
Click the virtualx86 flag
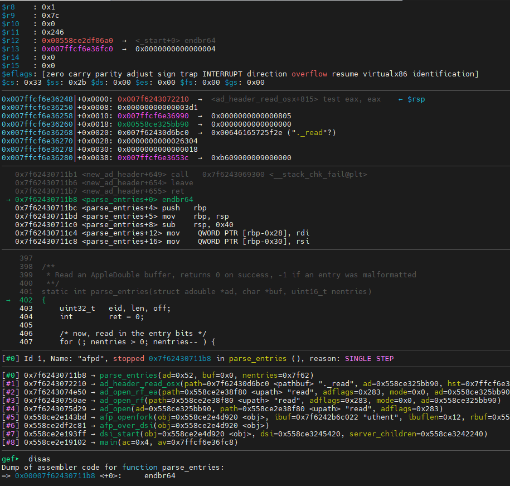click(385, 74)
